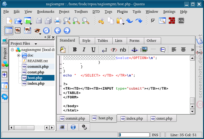204x139 pixels.
Task: Click the INS insert mode status indicator
Action: pyautogui.click(x=155, y=135)
